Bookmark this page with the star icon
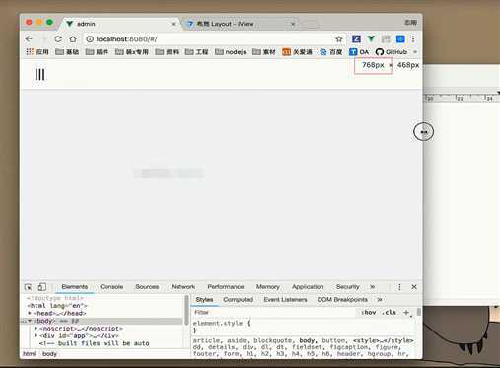Screen dimensions: 500x368 pyautogui.click(x=339, y=39)
